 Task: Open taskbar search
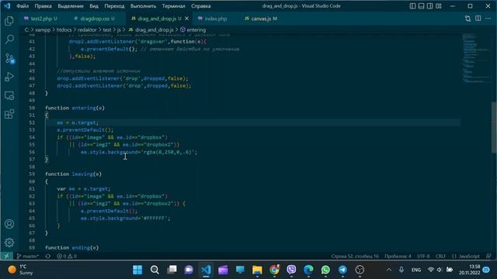pyautogui.click(x=155, y=270)
